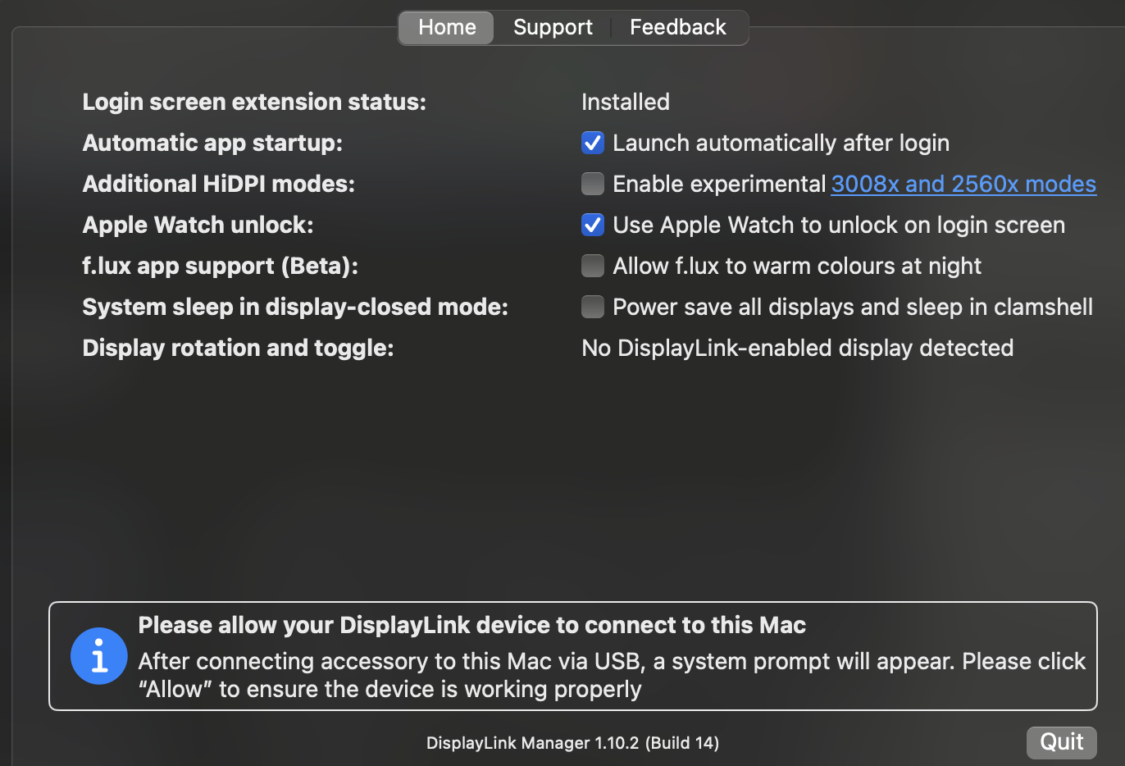Viewport: 1125px width, 766px height.
Task: Click the Please allow your DisplayLink device heading
Action: click(x=471, y=625)
